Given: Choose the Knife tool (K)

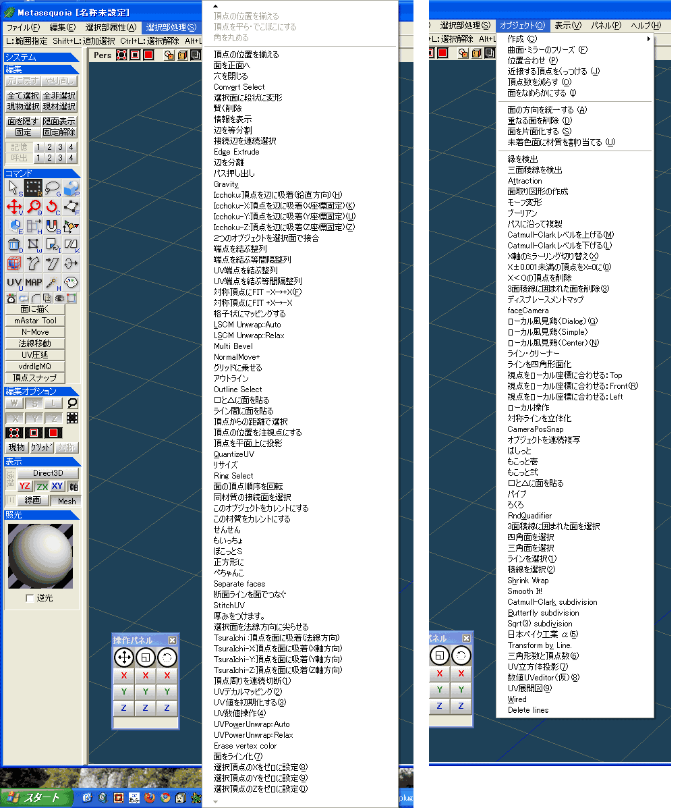Looking at the screenshot, I should (x=71, y=245).
